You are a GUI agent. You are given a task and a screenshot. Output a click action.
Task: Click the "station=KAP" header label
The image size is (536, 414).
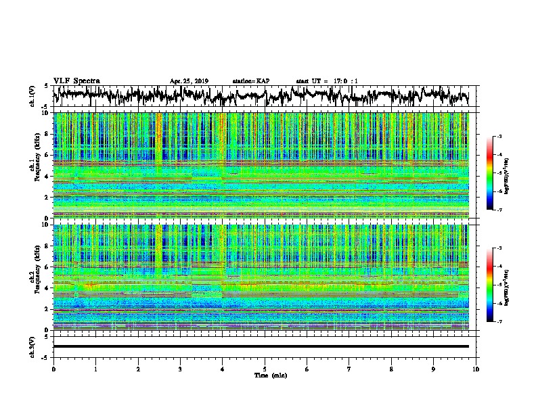click(x=251, y=81)
